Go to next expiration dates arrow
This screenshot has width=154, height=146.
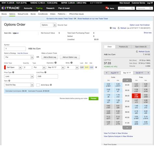148,73
